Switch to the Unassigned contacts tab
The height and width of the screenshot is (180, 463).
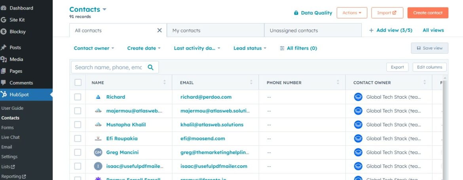pos(313,30)
